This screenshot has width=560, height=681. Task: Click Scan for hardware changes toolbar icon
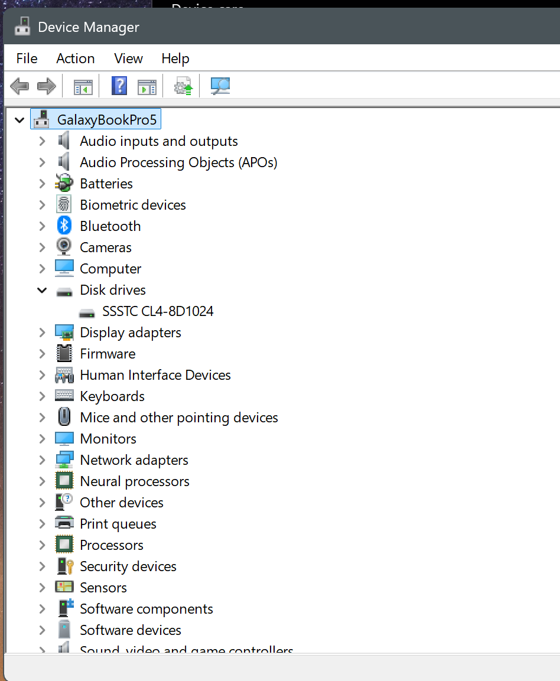point(220,86)
